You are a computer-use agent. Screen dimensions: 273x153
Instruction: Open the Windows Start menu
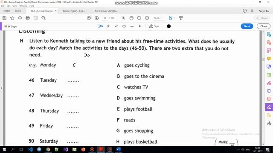click(4, 149)
